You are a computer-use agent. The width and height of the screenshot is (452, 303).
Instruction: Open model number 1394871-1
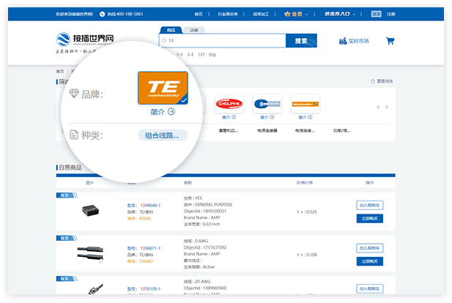[x=150, y=248]
